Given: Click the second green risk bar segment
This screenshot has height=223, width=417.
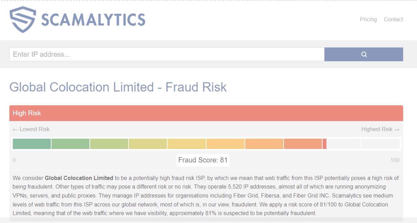Looking at the screenshot, I should tap(70, 144).
